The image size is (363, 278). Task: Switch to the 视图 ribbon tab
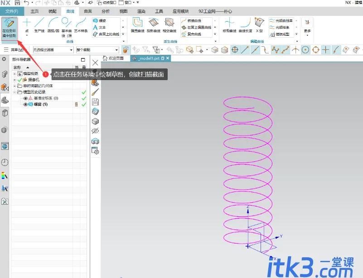(123, 11)
